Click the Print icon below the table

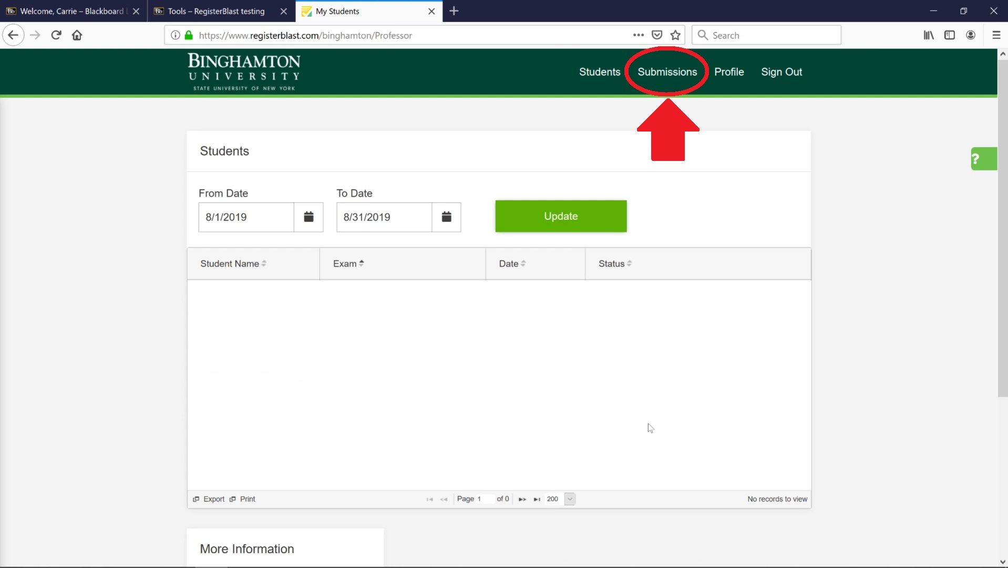(x=233, y=499)
